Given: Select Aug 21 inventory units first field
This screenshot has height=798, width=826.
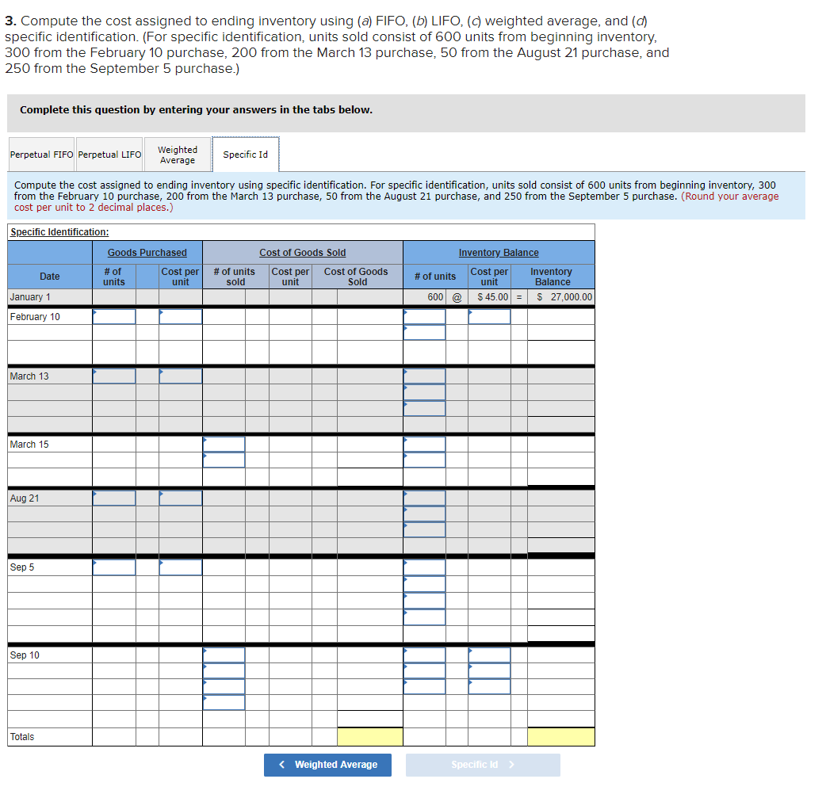Looking at the screenshot, I should pos(425,498).
